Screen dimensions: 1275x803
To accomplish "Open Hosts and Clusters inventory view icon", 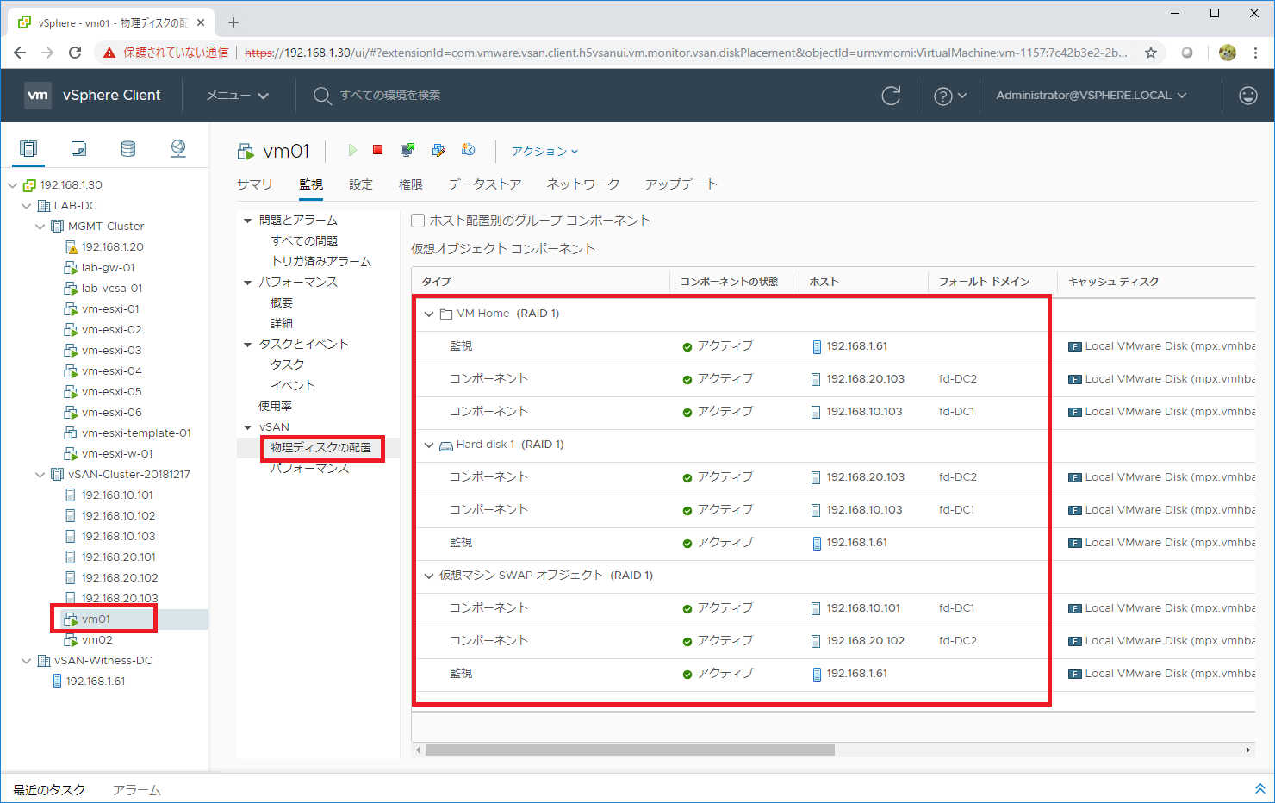I will click(28, 148).
